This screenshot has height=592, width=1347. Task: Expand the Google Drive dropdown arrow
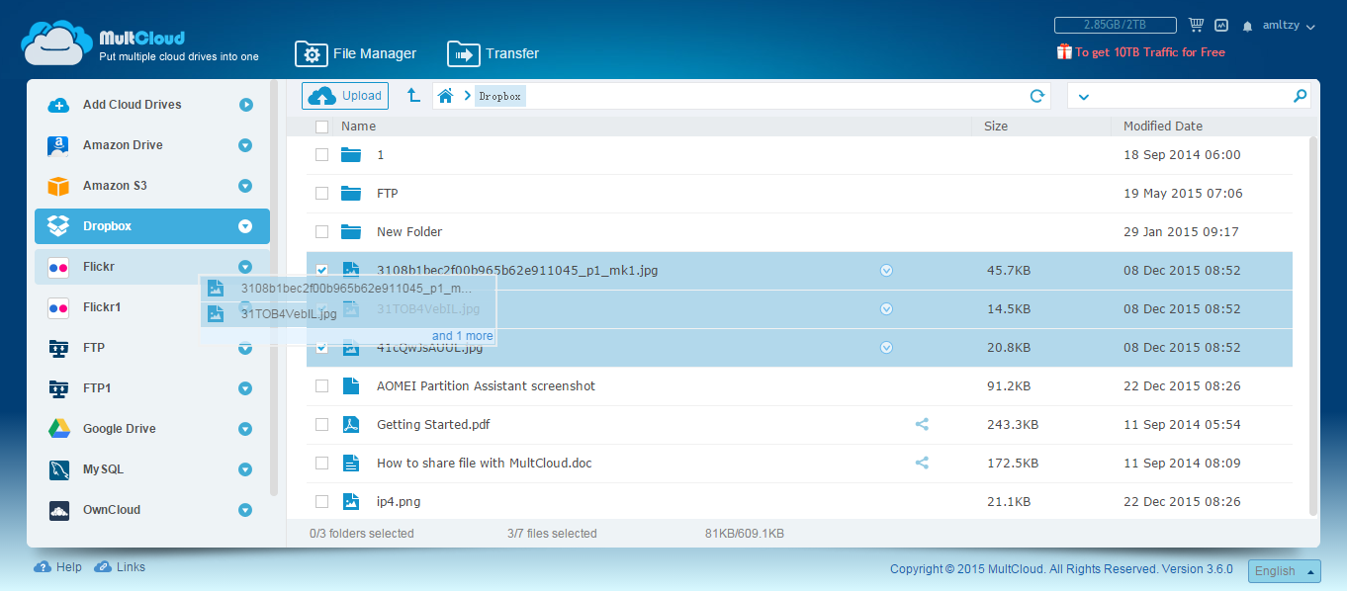tap(245, 429)
